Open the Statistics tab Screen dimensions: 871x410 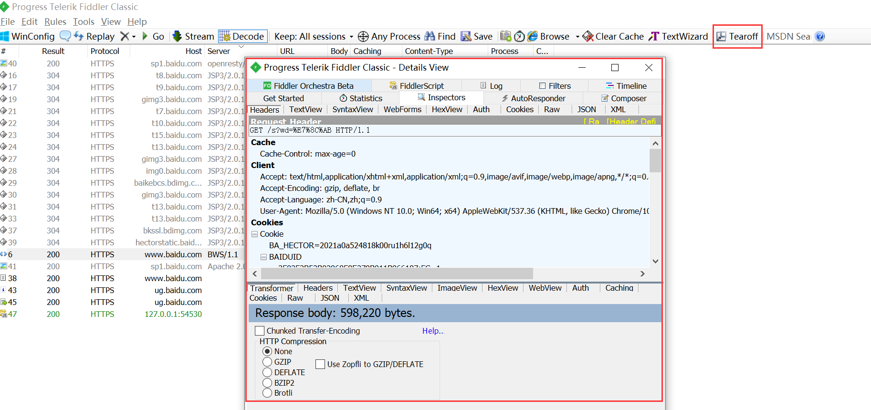coord(361,98)
